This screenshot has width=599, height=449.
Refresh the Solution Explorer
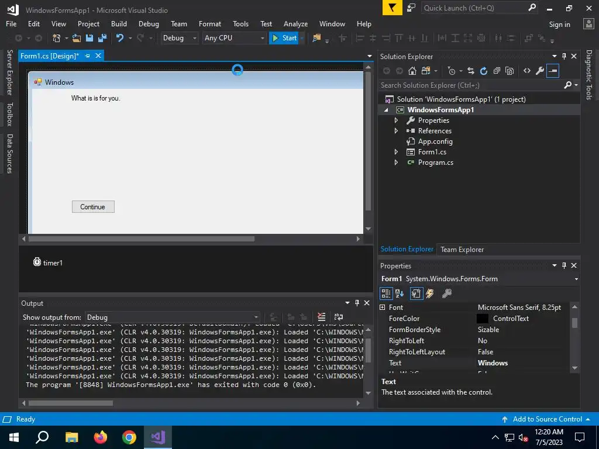484,71
